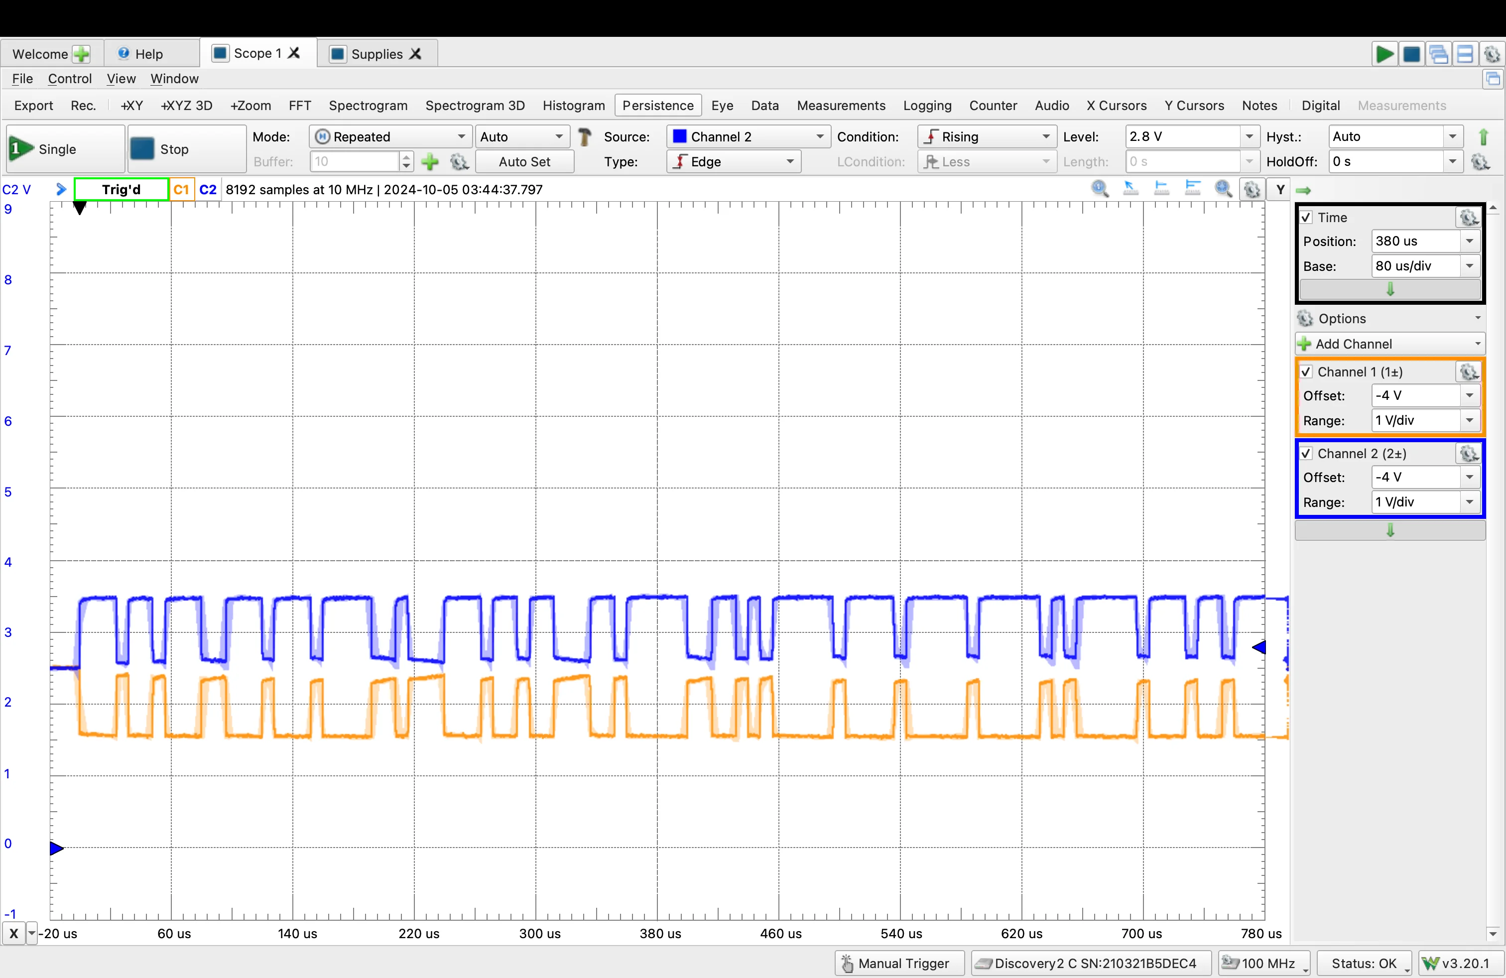Open the Mode Repeated dropdown
This screenshot has width=1506, height=978.
[390, 136]
